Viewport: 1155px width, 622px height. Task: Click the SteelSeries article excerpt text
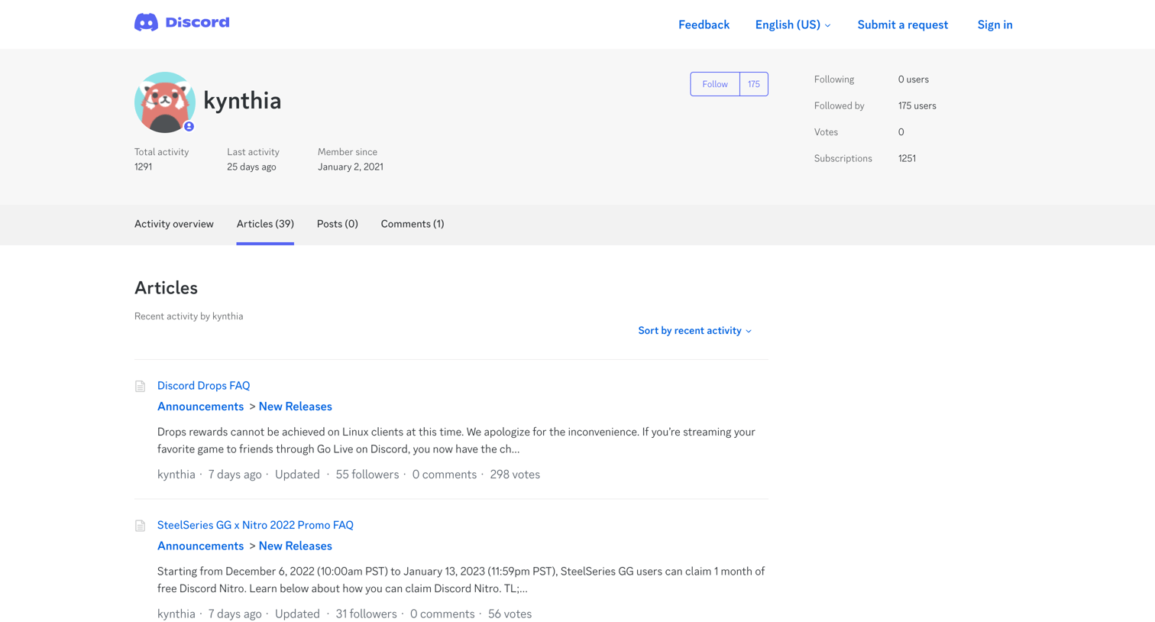[461, 580]
